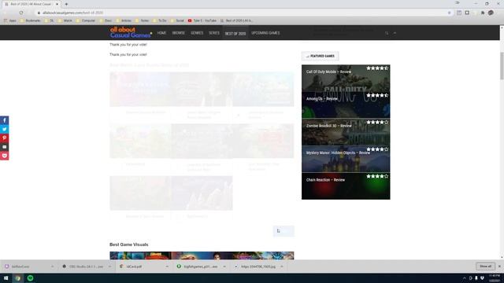Close the downloads bar

click(499, 266)
